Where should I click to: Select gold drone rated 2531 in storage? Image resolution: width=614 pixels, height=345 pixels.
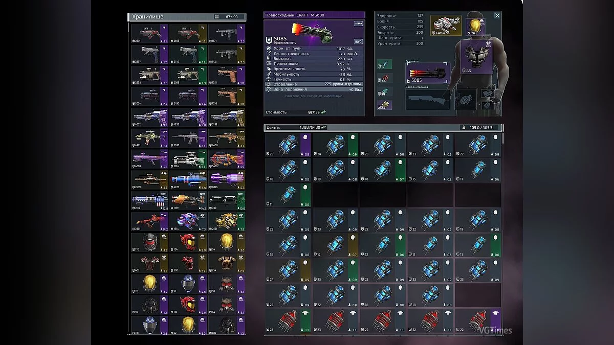click(x=226, y=221)
